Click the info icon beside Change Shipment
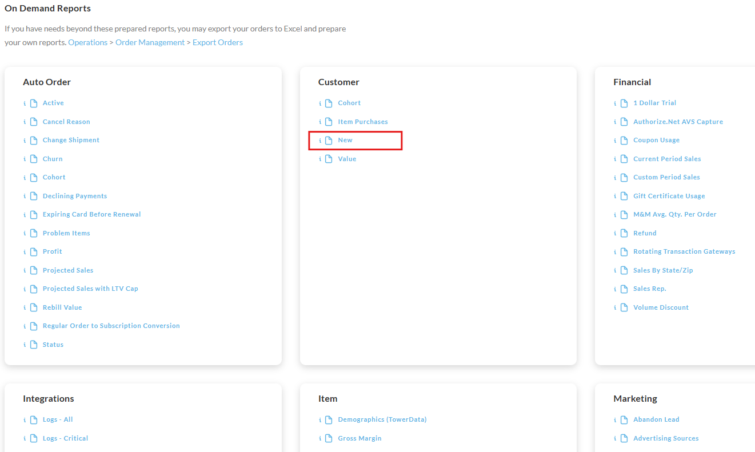The height and width of the screenshot is (452, 755). (25, 141)
